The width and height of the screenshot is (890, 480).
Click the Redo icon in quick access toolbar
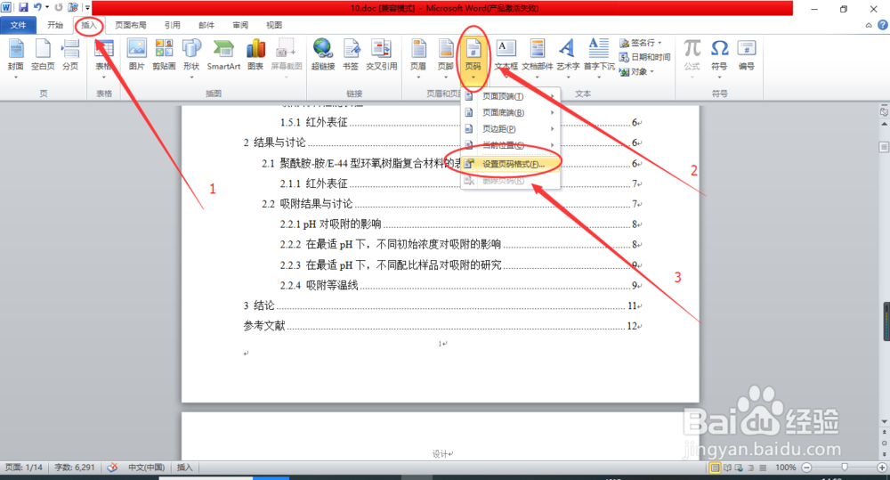click(59, 7)
